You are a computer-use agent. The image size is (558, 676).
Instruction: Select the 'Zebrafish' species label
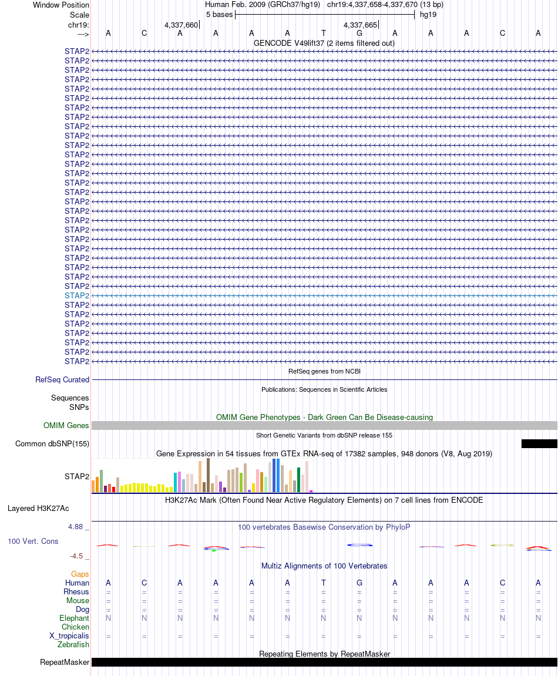point(73,644)
